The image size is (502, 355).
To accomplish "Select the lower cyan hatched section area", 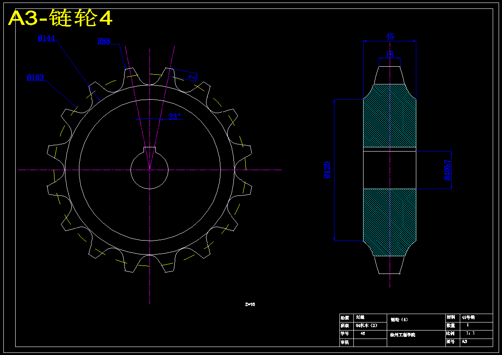I will 390,222.
